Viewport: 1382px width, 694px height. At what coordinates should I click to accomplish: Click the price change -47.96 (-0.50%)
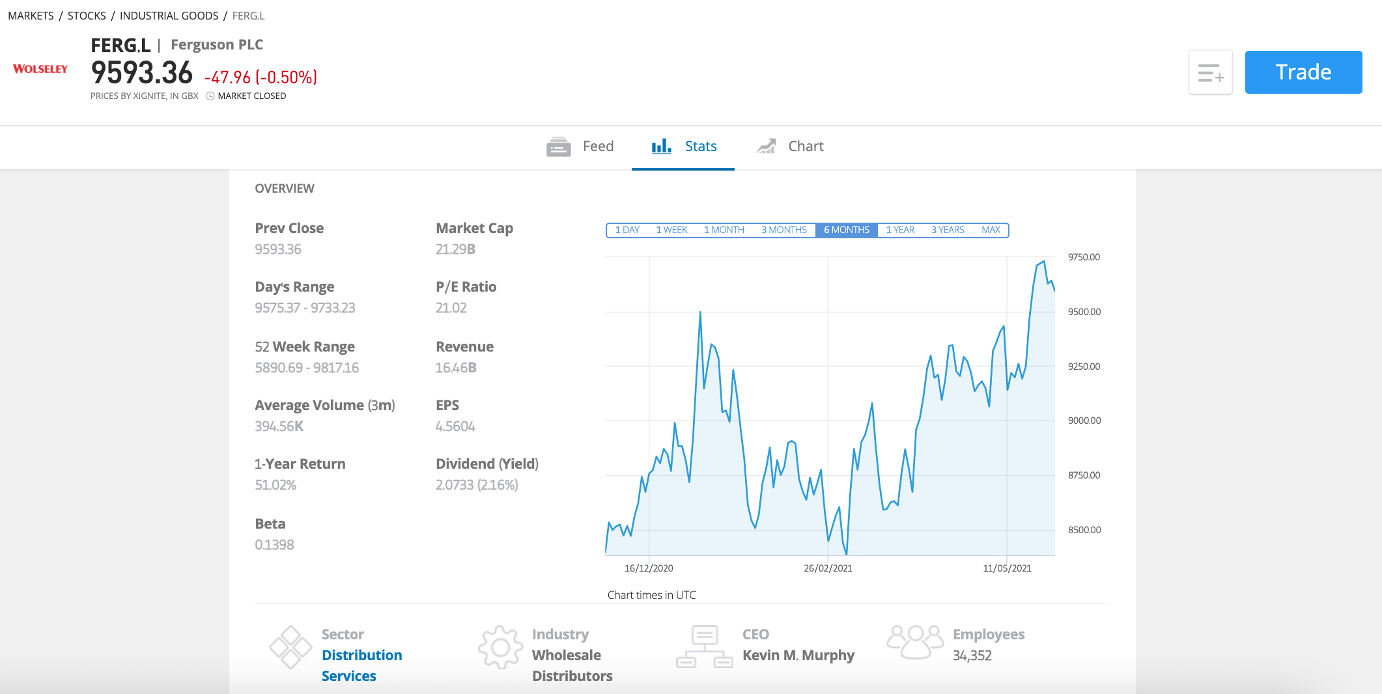click(x=261, y=77)
